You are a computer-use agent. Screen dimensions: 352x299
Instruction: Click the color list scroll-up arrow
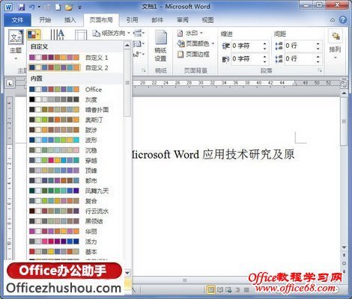click(127, 46)
